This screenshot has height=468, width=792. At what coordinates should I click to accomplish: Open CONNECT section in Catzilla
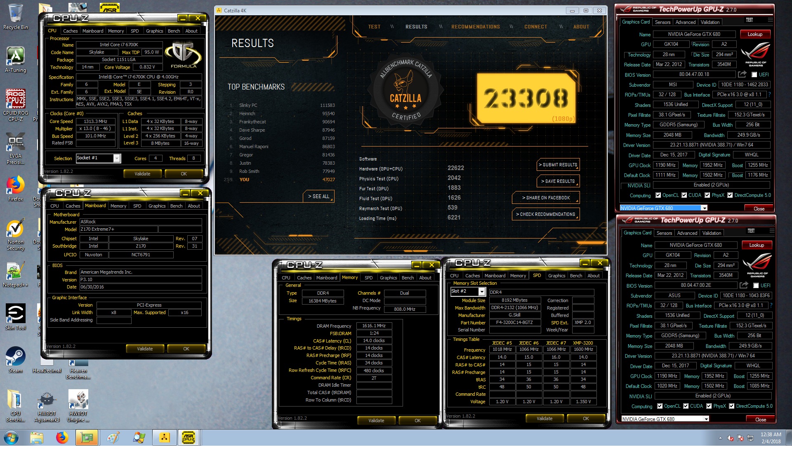point(535,27)
